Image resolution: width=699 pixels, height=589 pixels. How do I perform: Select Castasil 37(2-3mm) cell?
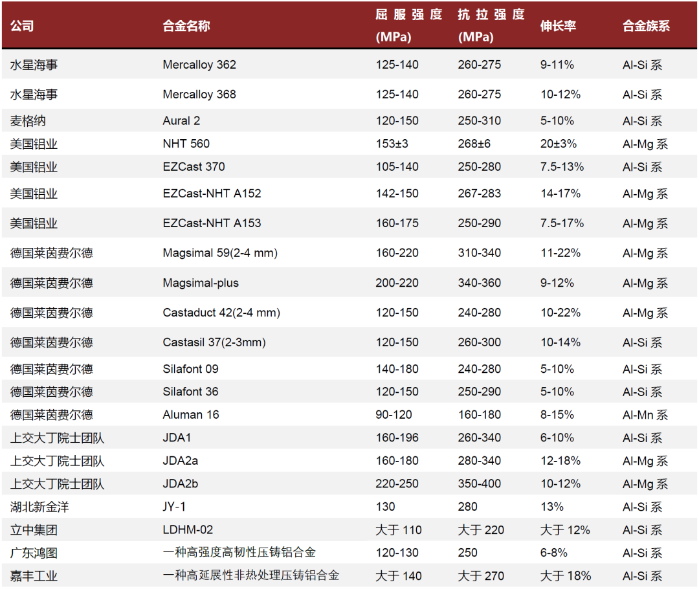pyautogui.click(x=214, y=342)
